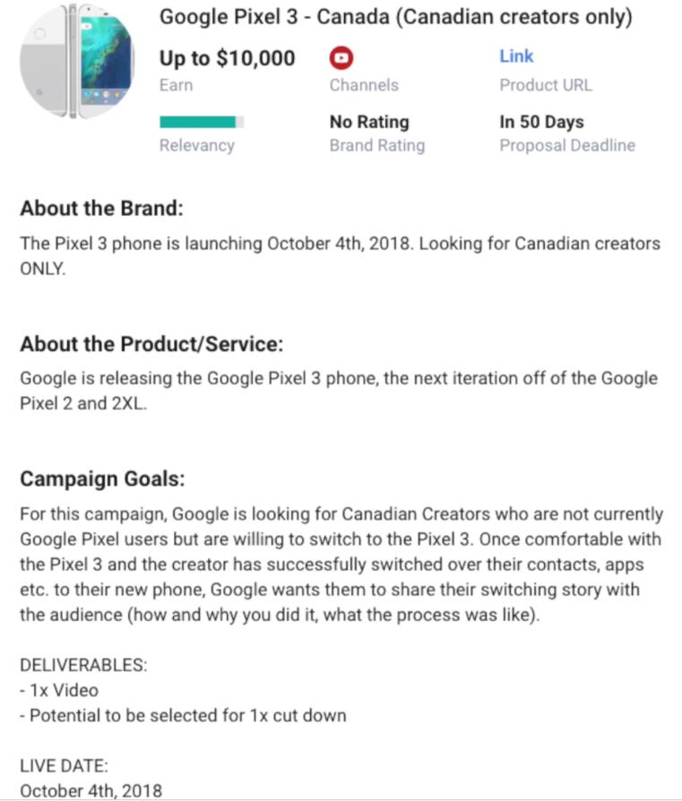Click the 1x Video deliverable item
The height and width of the screenshot is (801, 682).
point(59,690)
